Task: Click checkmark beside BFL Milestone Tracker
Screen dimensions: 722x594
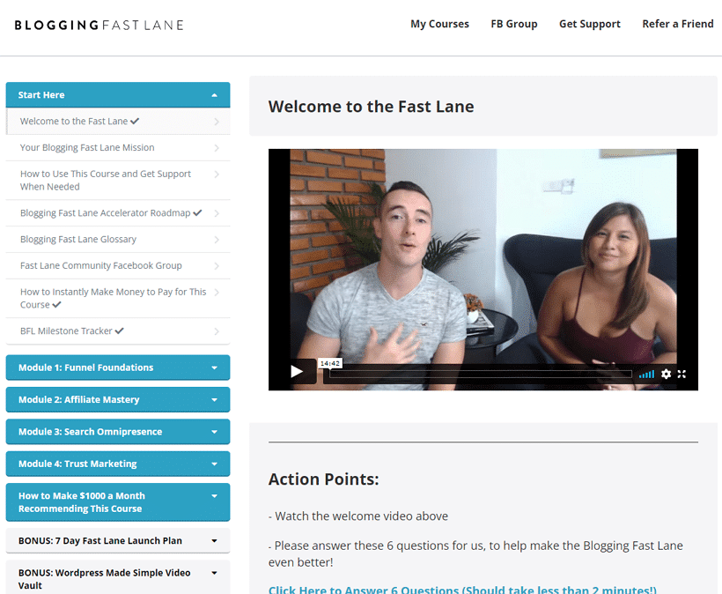Action: click(x=119, y=330)
